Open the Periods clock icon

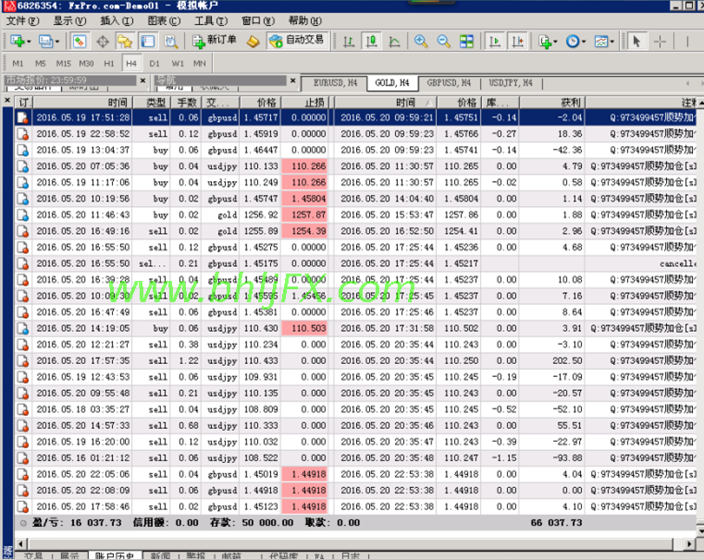click(x=573, y=42)
